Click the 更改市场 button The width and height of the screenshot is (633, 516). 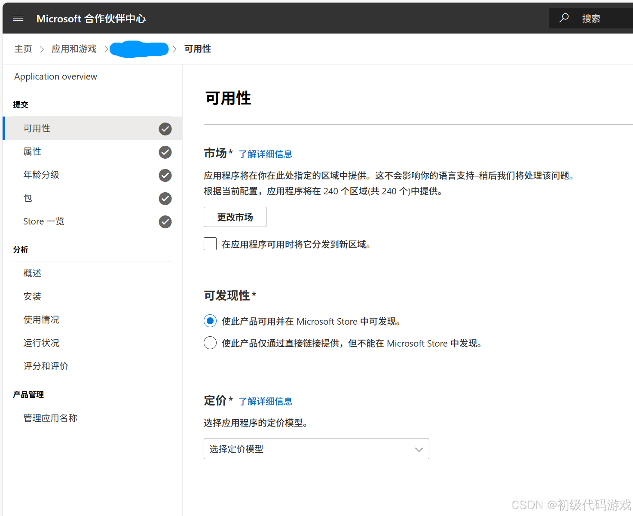(x=235, y=217)
